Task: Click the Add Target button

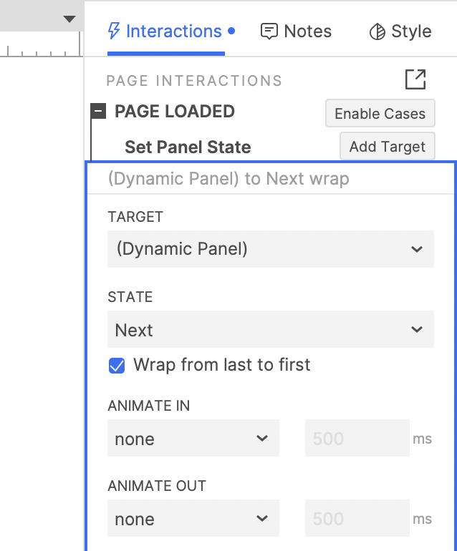Action: (x=387, y=147)
